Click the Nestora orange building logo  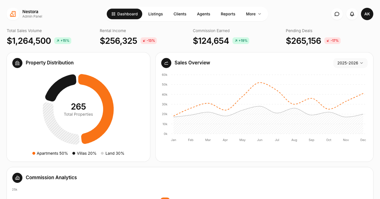click(13, 14)
